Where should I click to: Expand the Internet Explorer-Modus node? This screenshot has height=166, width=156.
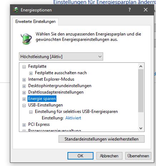24,80
